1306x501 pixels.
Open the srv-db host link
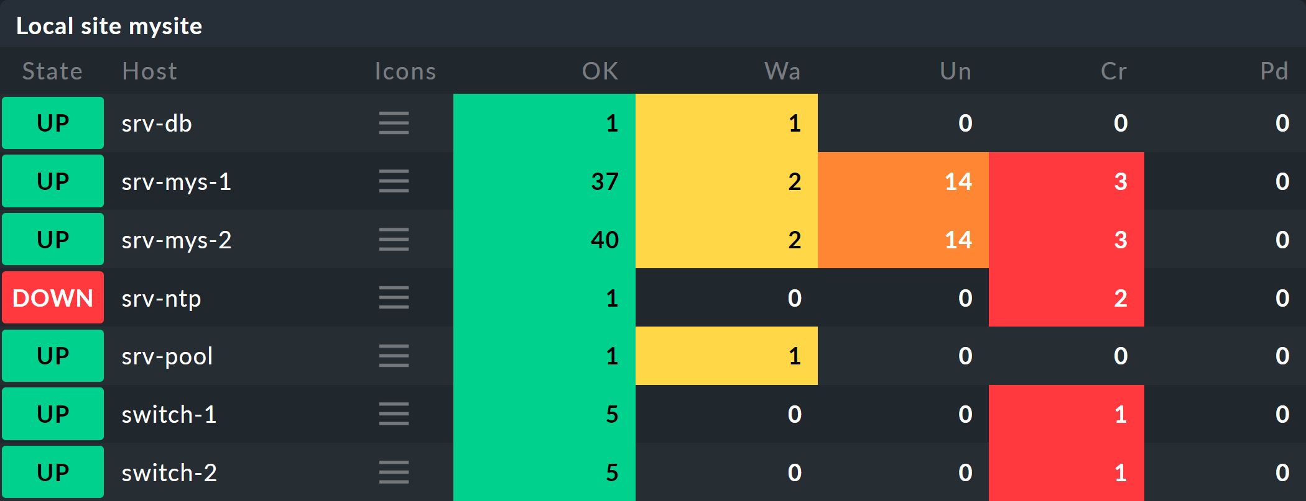click(x=157, y=124)
